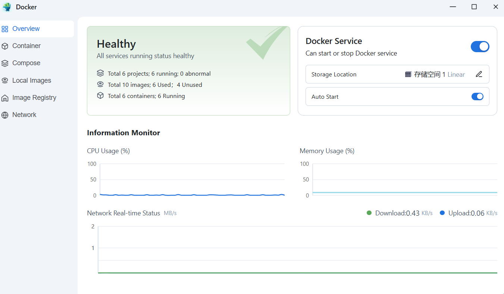The width and height of the screenshot is (504, 294).
Task: Click the Image Registry house icon
Action: coord(5,98)
